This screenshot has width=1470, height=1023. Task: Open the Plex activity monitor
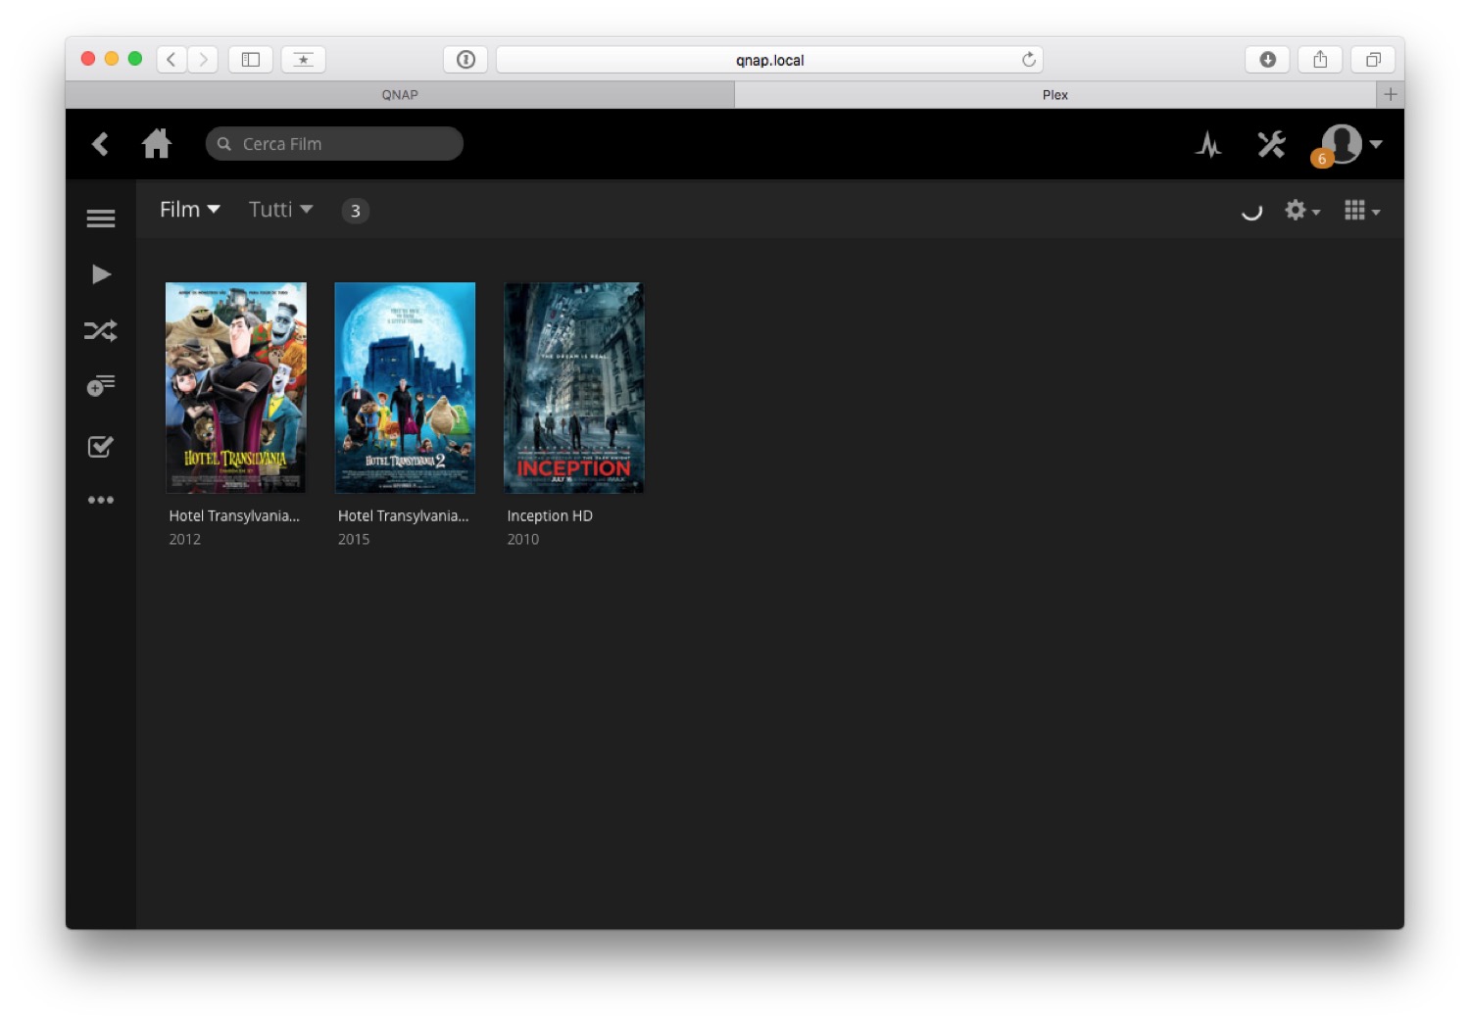1208,145
